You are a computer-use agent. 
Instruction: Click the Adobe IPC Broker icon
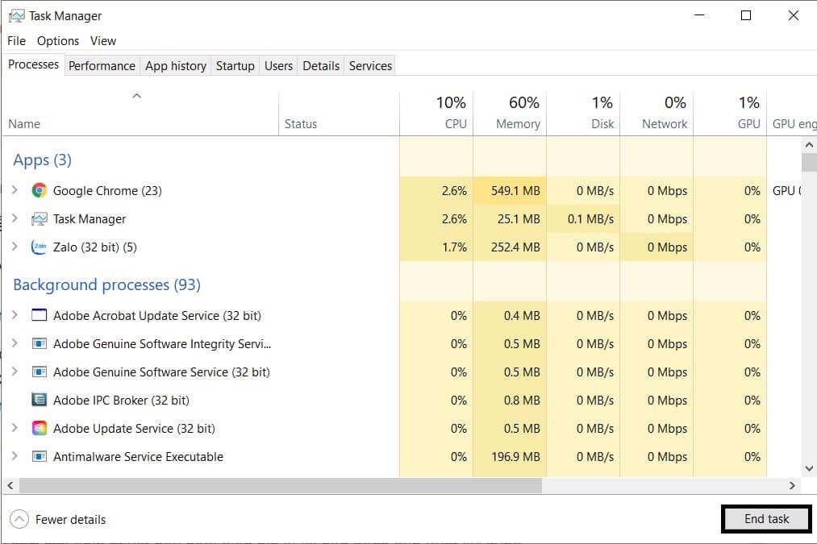39,400
